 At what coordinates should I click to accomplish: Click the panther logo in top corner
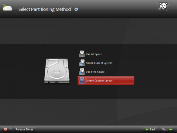pyautogui.click(x=163, y=6)
